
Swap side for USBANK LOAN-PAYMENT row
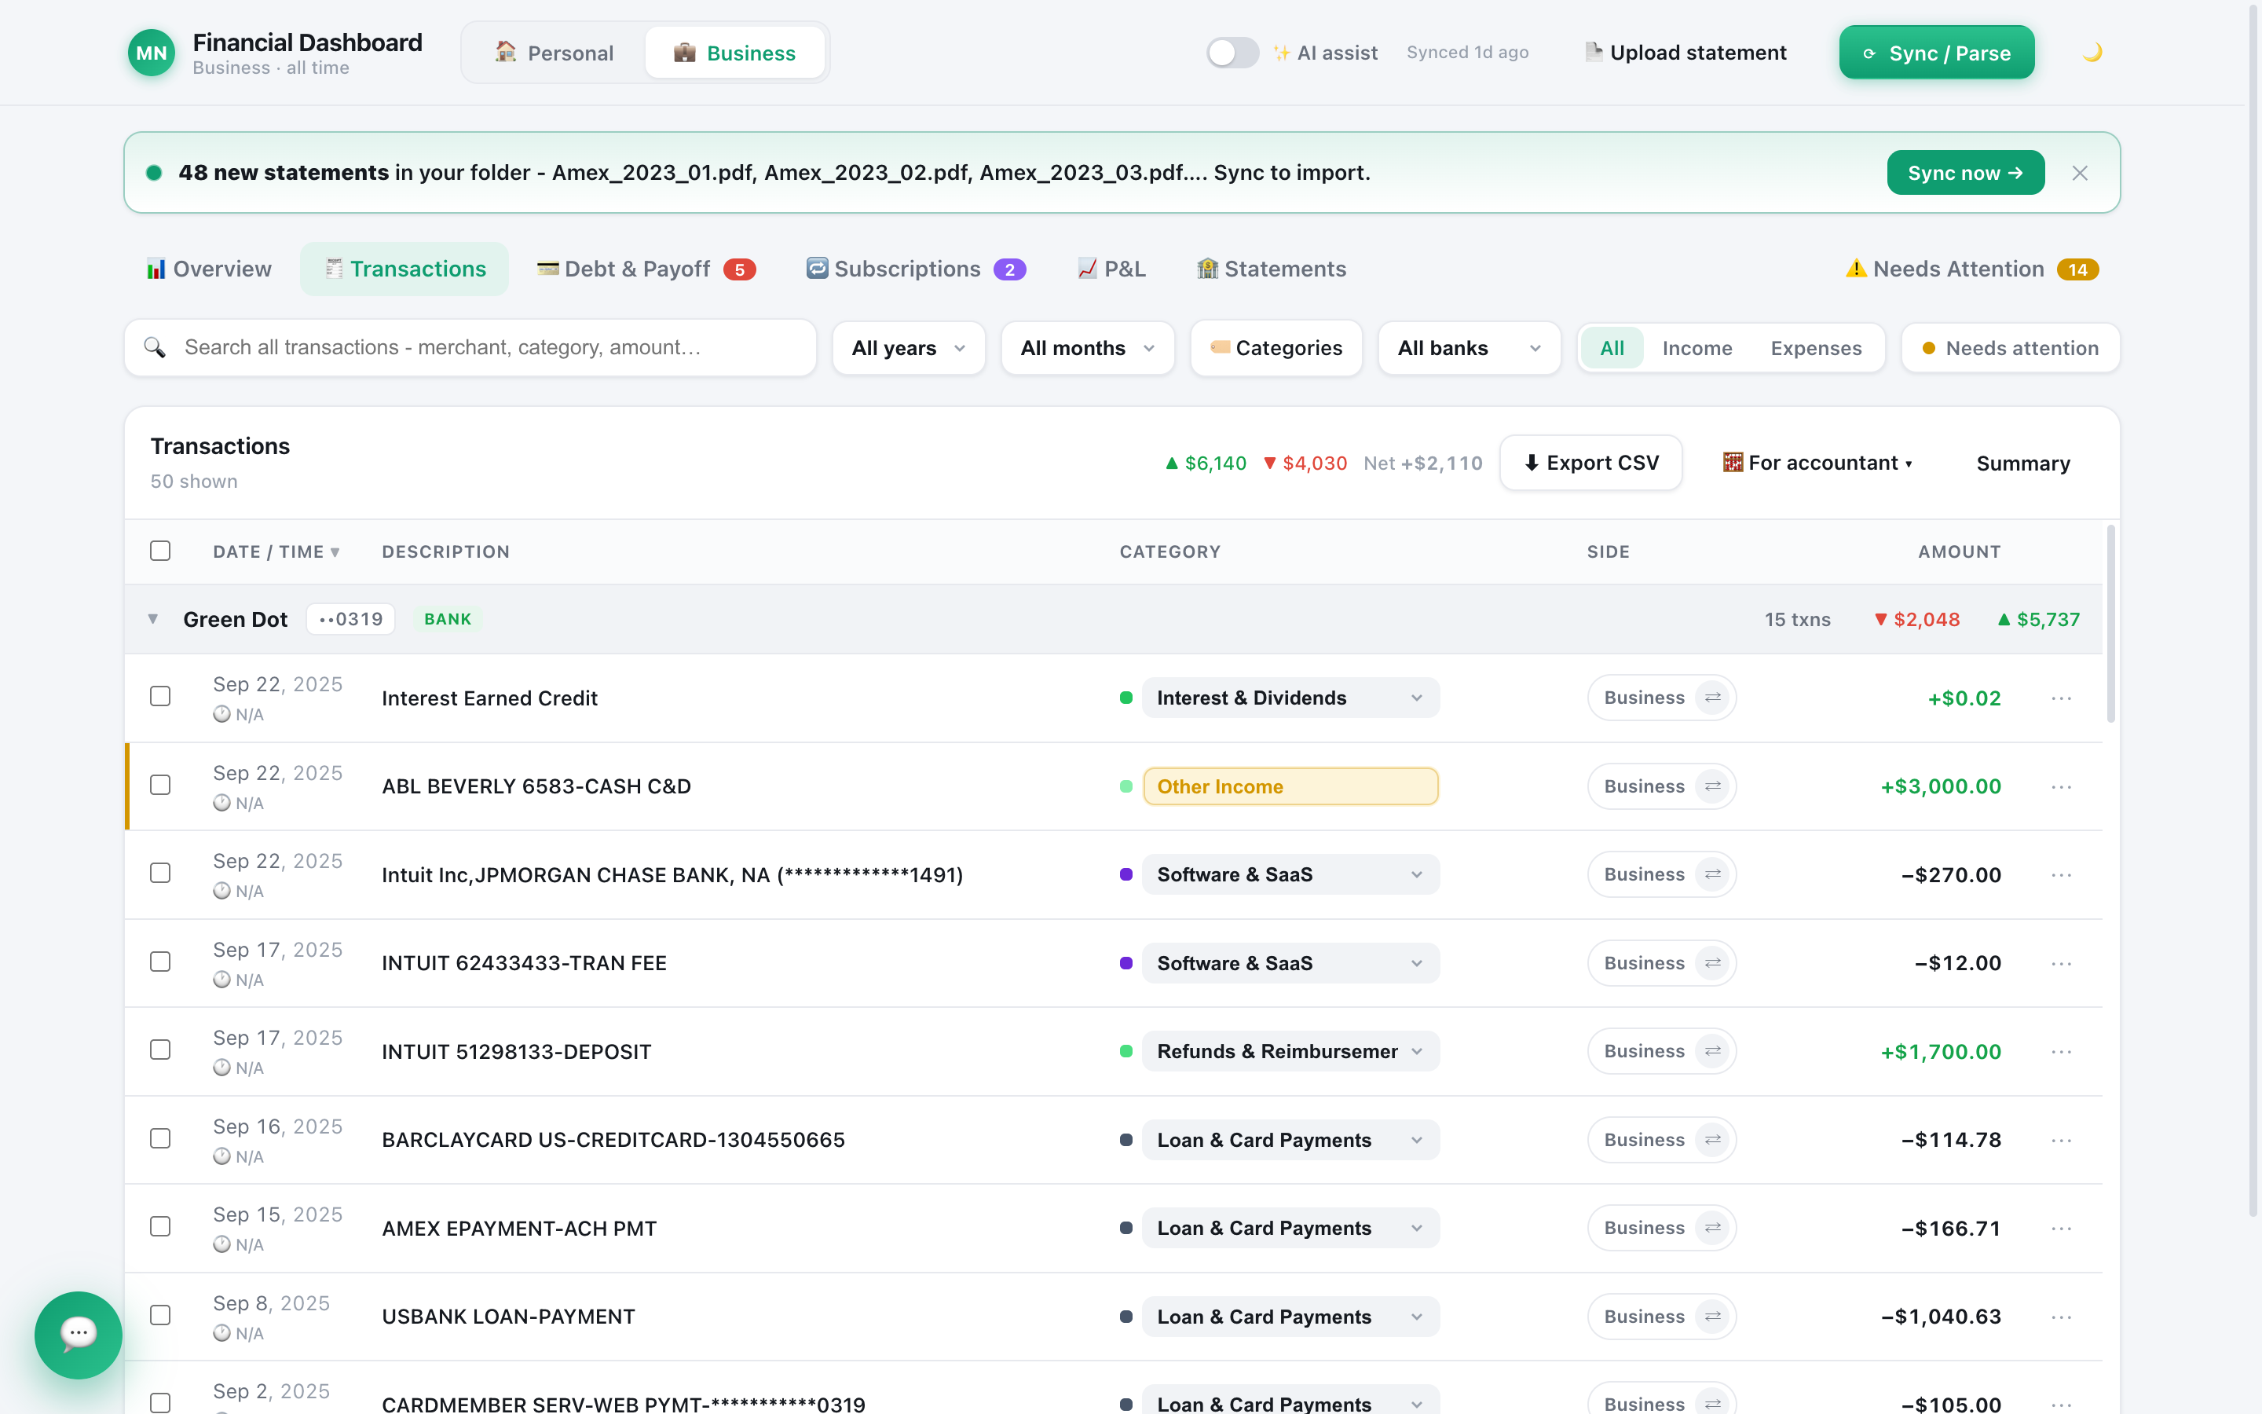tap(1712, 1317)
